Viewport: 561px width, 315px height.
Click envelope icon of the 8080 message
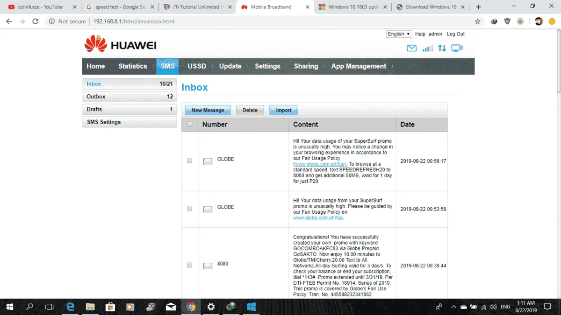[208, 266]
